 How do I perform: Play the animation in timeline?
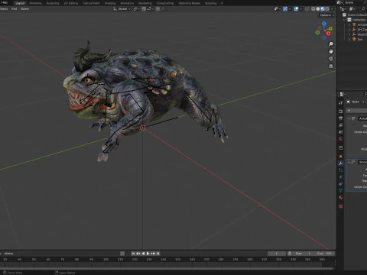coord(148,254)
